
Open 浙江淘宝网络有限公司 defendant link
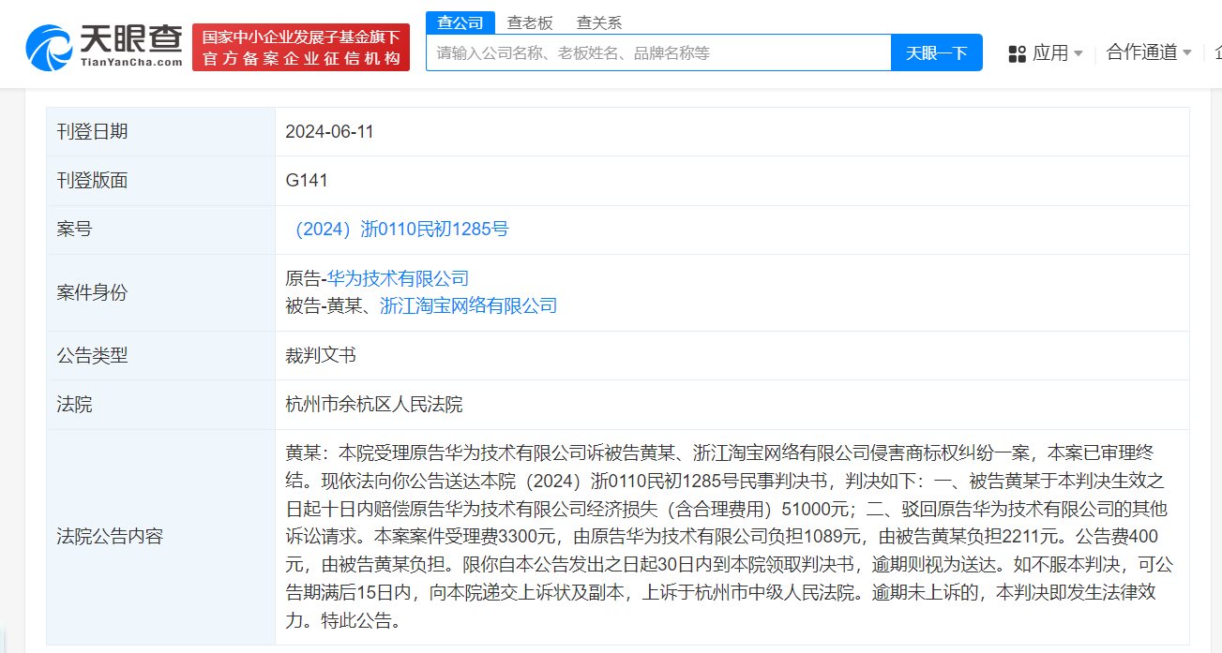point(468,305)
